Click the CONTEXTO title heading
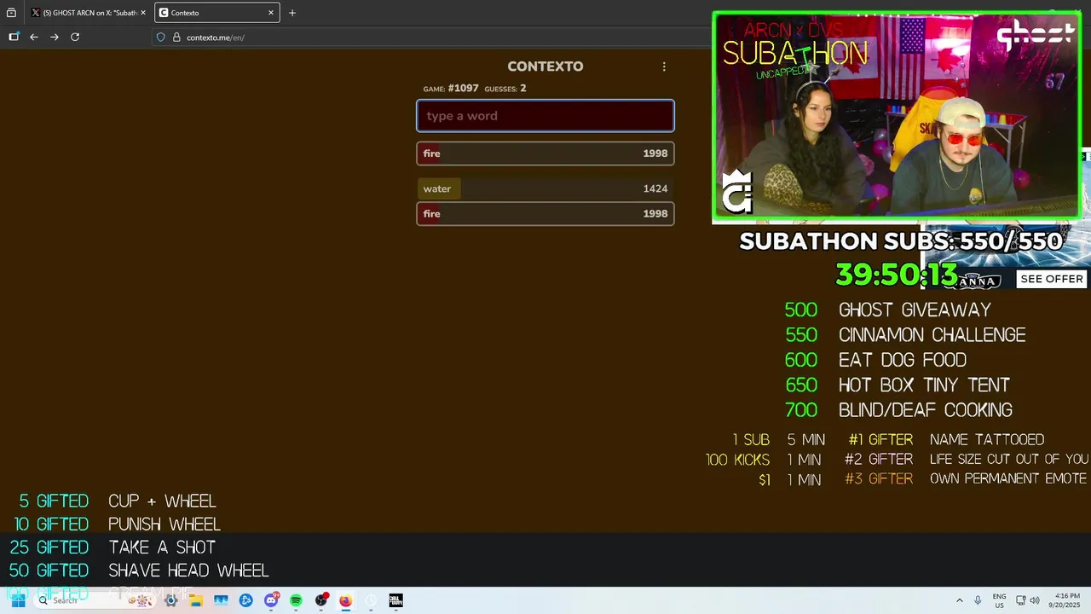1091x614 pixels. pyautogui.click(x=545, y=67)
